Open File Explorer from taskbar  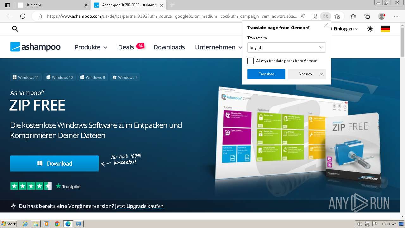(x=36, y=224)
